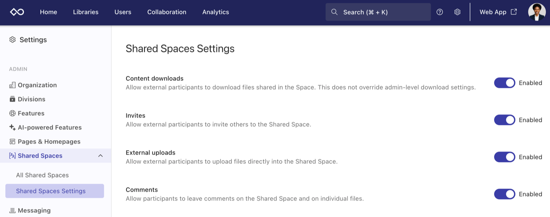Click the infinity logo icon
Viewport: 550px width, 217px height.
(17, 12)
